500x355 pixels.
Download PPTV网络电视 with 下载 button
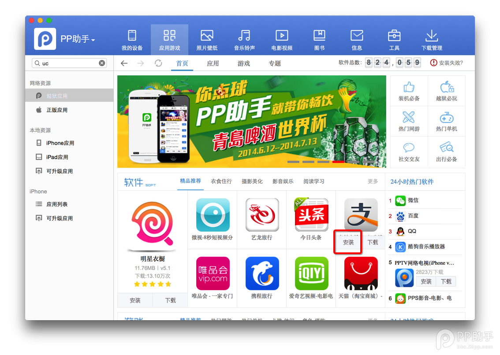446,281
